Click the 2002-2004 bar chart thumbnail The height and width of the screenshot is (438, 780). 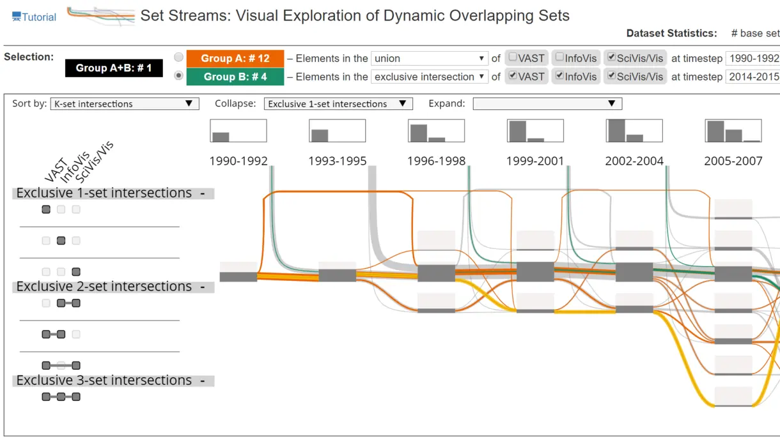(x=634, y=130)
